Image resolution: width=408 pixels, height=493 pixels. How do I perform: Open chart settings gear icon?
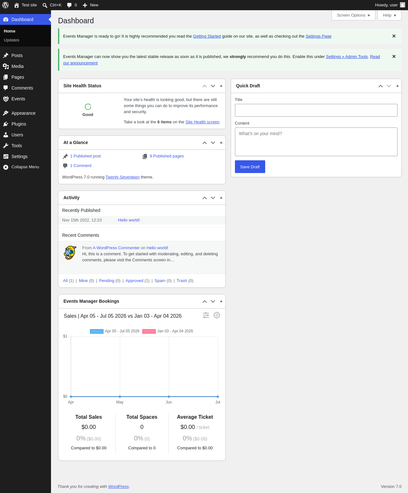(217, 315)
